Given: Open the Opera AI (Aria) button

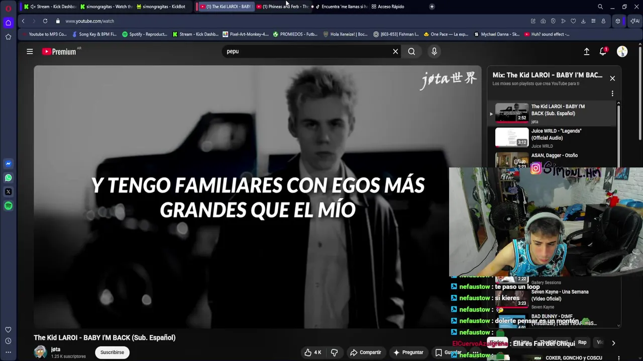Looking at the screenshot, I should coord(635,21).
